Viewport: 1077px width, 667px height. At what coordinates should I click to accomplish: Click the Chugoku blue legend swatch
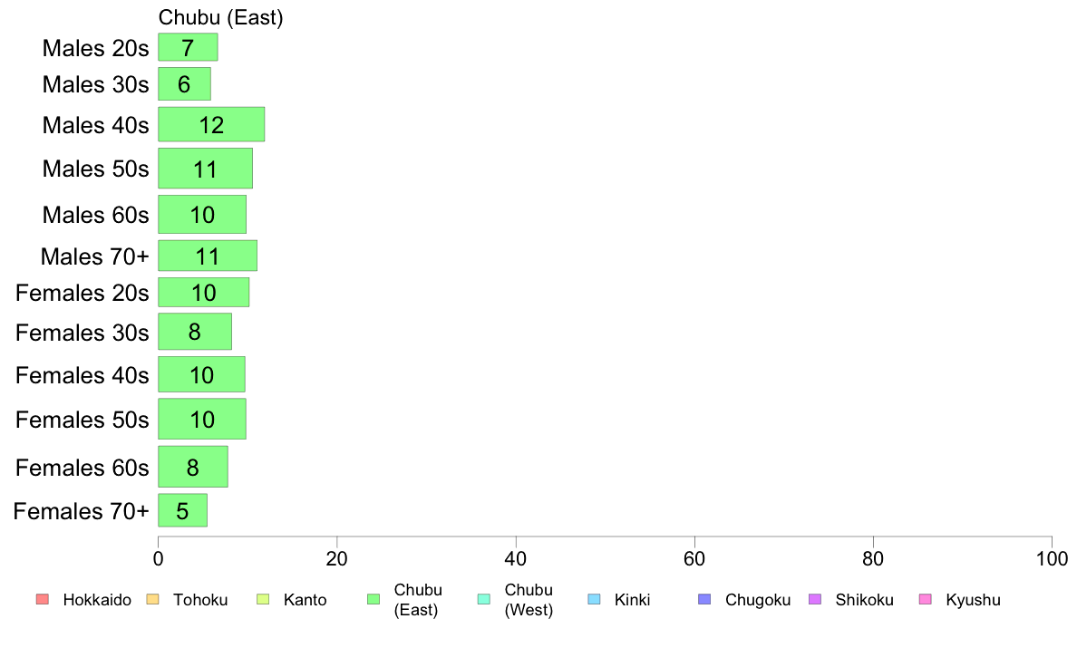tap(704, 599)
